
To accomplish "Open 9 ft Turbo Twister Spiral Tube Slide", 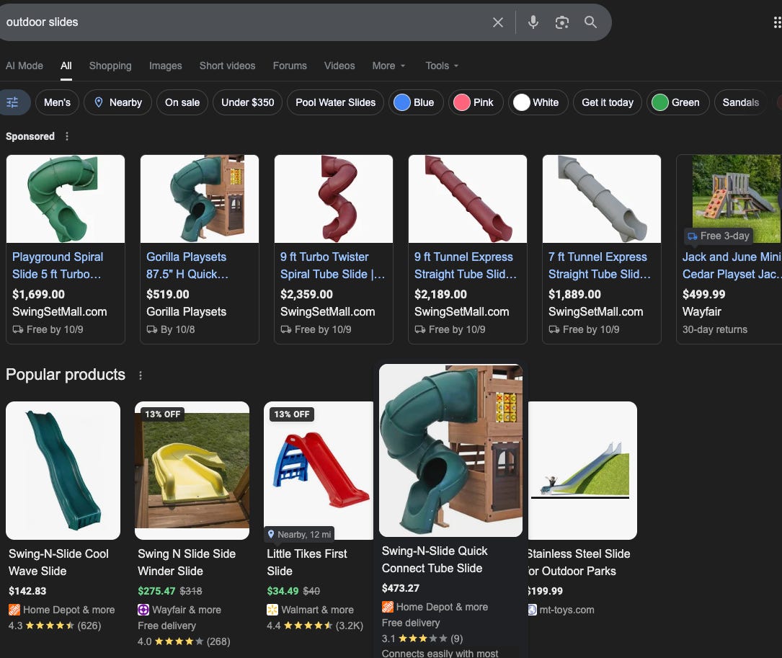I will click(x=332, y=265).
